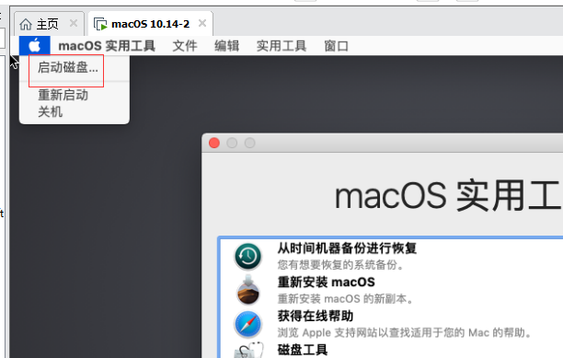Screen dimensions: 563x358
Task: Select 获得在线帮助 option
Action: coord(316,316)
